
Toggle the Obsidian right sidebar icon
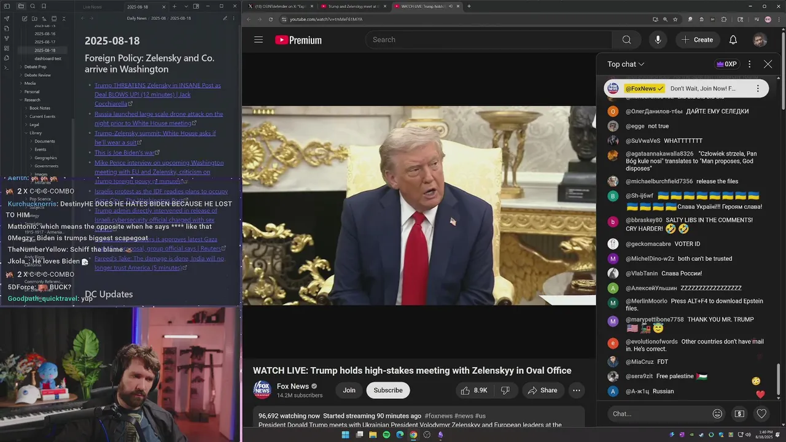tap(196, 6)
